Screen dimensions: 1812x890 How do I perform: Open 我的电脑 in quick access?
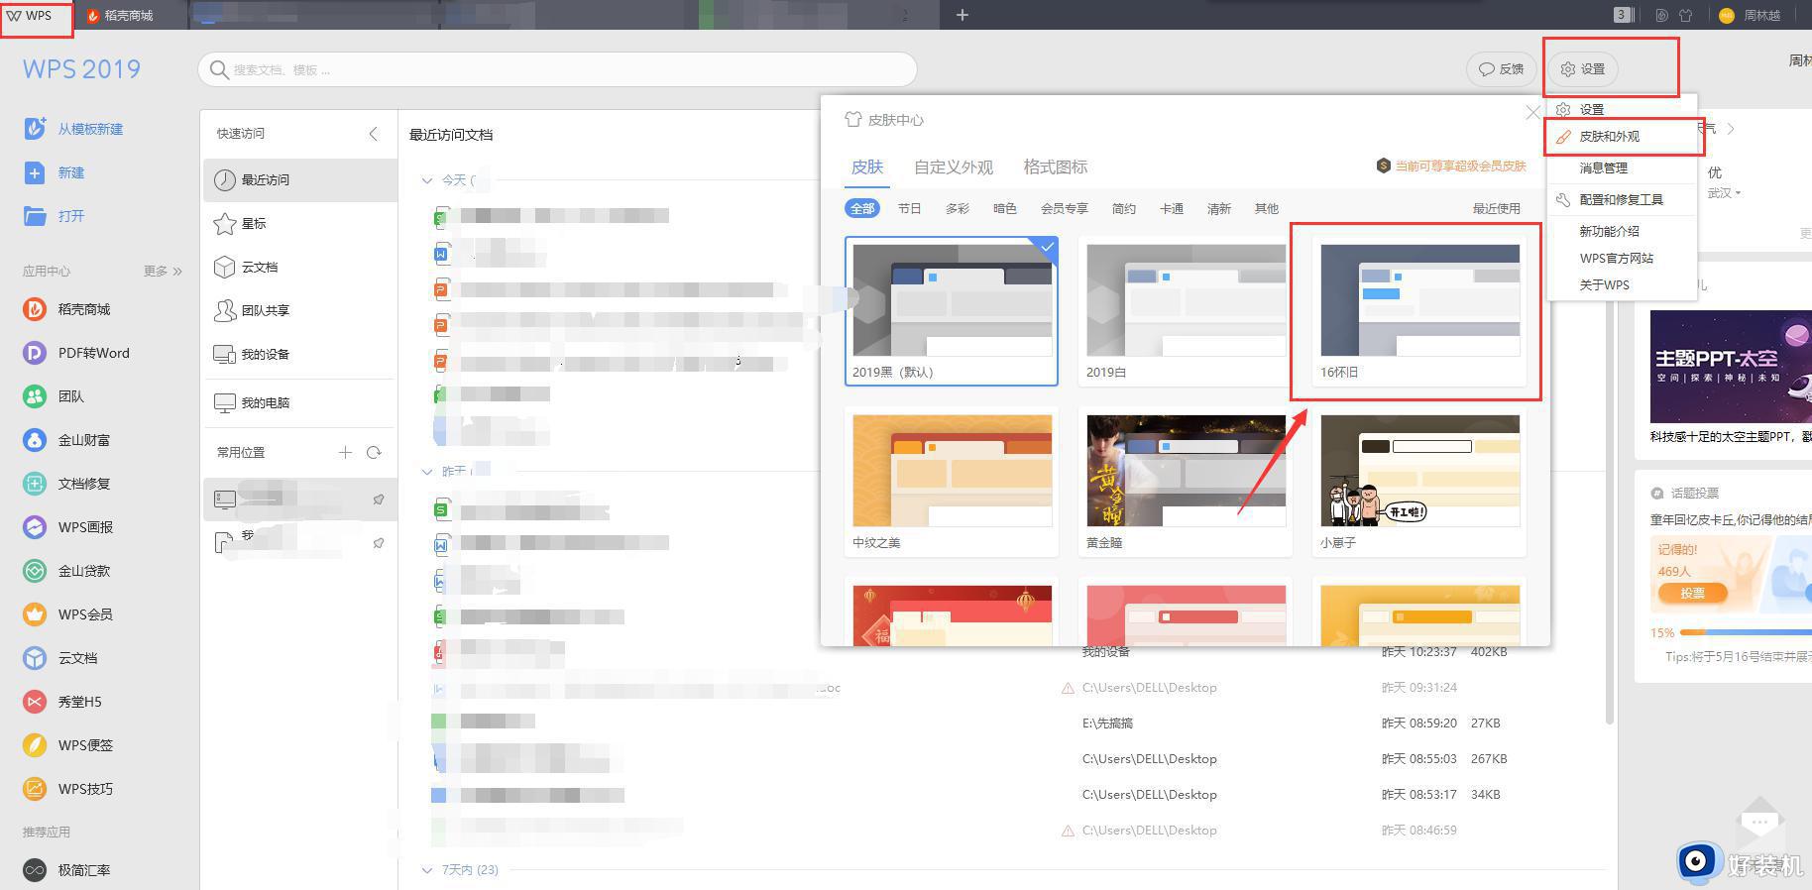(299, 402)
